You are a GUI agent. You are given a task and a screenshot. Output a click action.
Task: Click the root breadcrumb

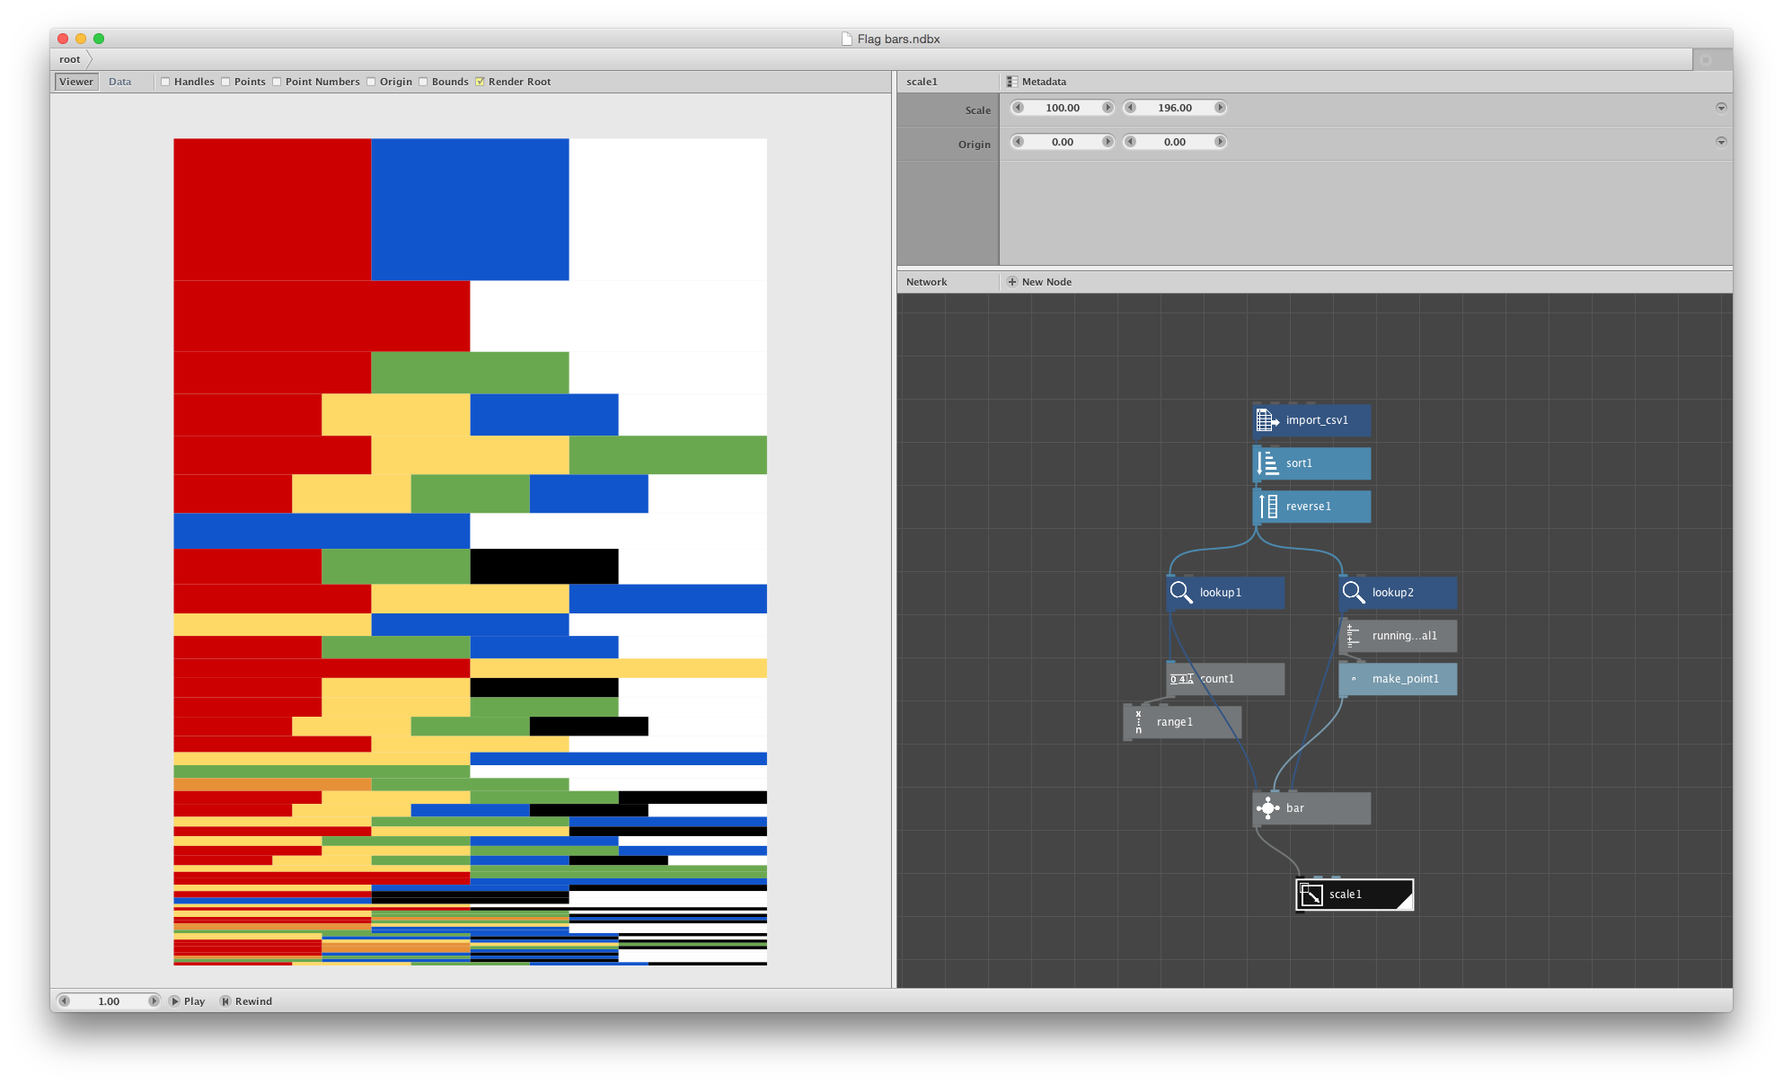pyautogui.click(x=70, y=59)
